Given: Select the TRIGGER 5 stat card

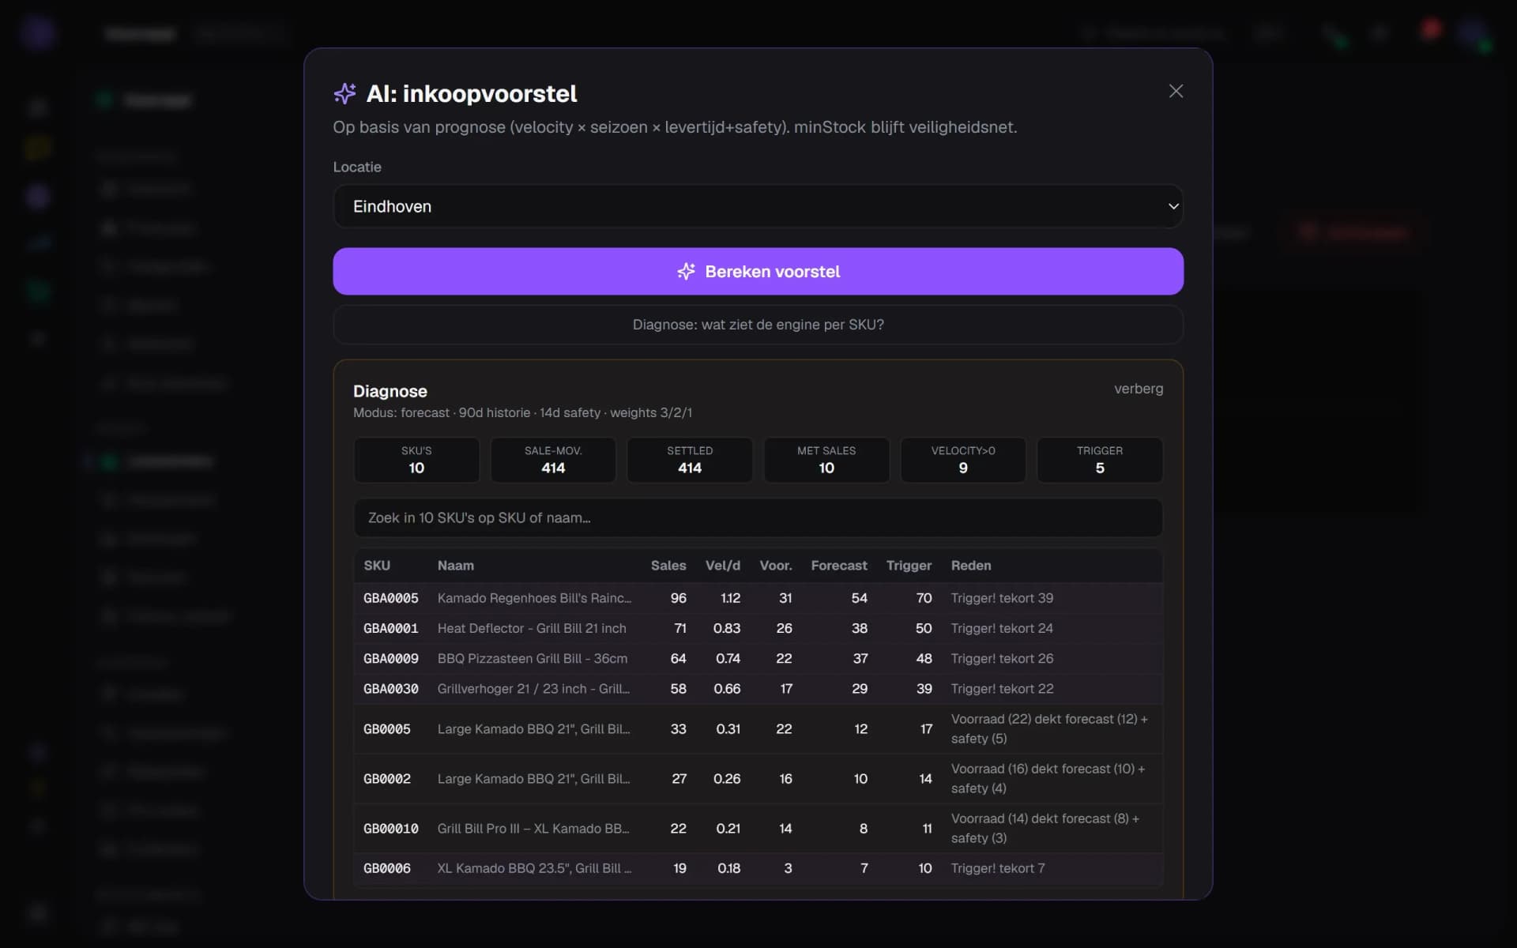Looking at the screenshot, I should pos(1100,460).
